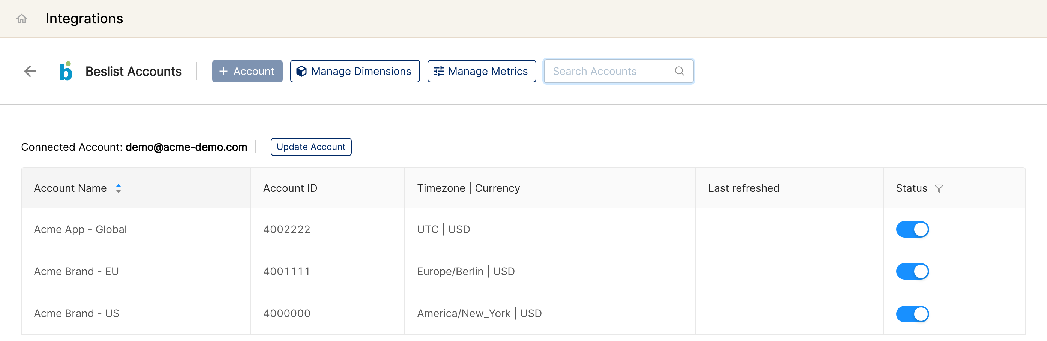Switch off Acme Brand - US status

tap(912, 314)
